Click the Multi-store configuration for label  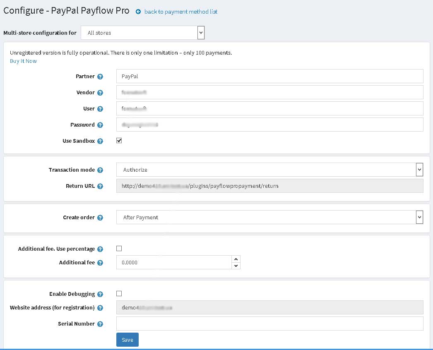coord(40,33)
